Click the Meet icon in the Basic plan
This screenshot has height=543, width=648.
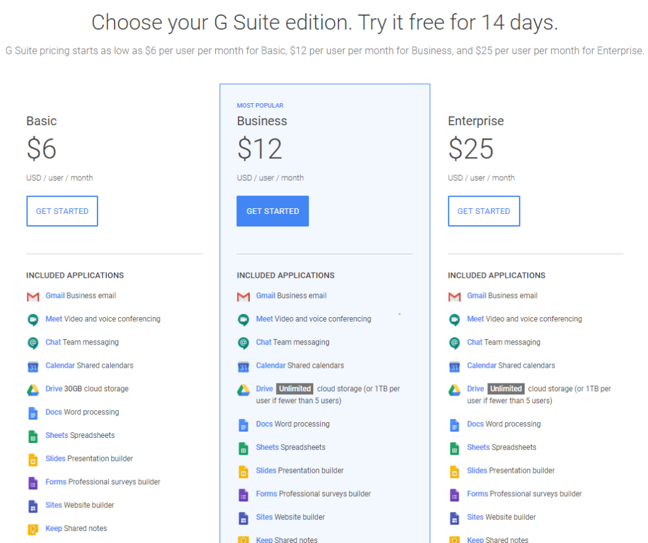coord(33,320)
